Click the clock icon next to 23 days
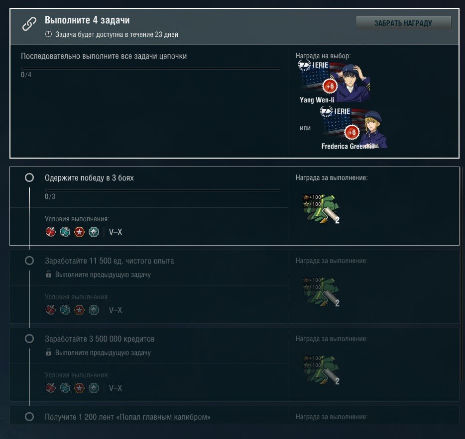Viewport: 465px width, 439px height. point(48,34)
